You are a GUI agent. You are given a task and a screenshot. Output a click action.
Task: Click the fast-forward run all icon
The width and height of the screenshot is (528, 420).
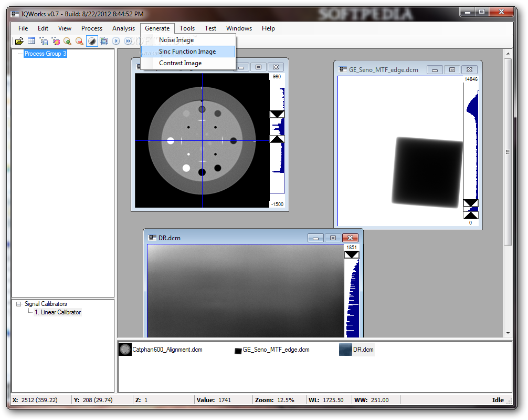tap(128, 41)
